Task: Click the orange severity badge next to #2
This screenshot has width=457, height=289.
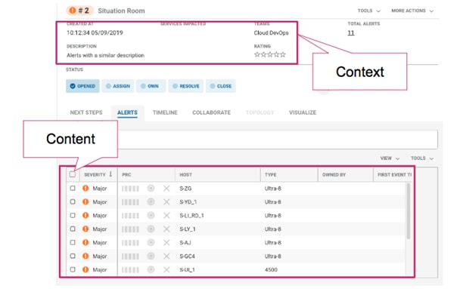Action: (x=73, y=11)
